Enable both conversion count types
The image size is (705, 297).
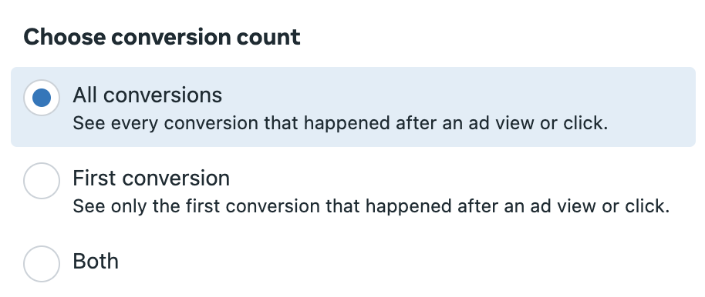coord(42,264)
